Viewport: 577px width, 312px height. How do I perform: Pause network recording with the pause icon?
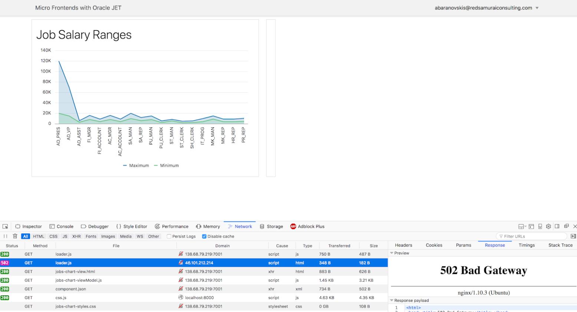[6, 236]
